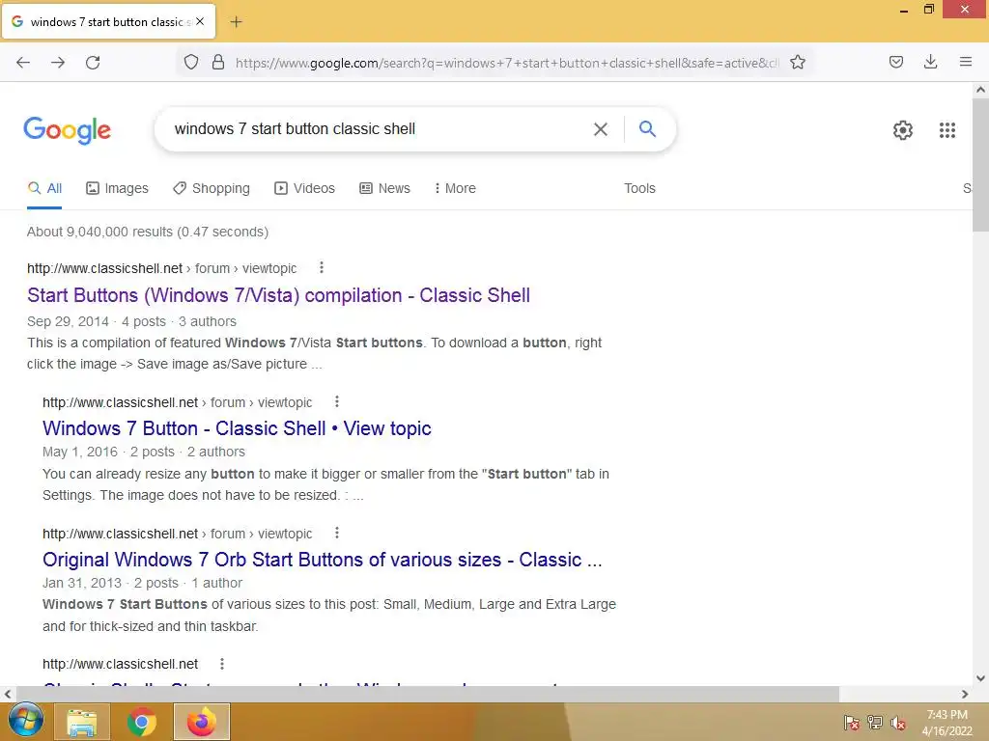The width and height of the screenshot is (989, 741).
Task: Open the network tray icon
Action: [x=875, y=722]
